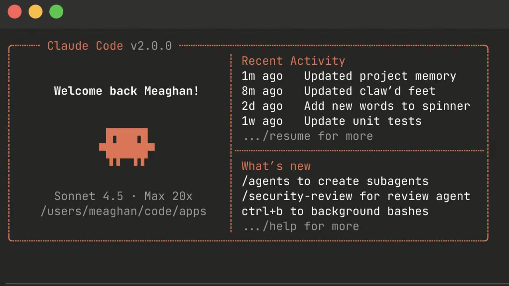The width and height of the screenshot is (509, 286).
Task: Click the yellow minimize window button
Action: tap(35, 12)
